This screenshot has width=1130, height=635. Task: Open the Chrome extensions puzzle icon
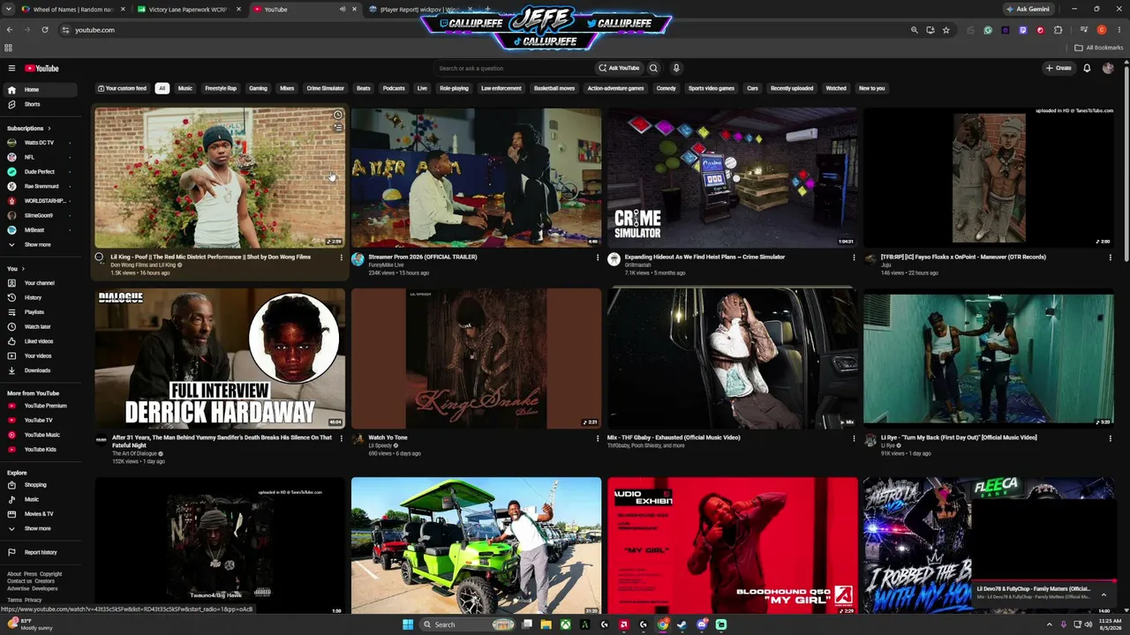tap(1058, 30)
